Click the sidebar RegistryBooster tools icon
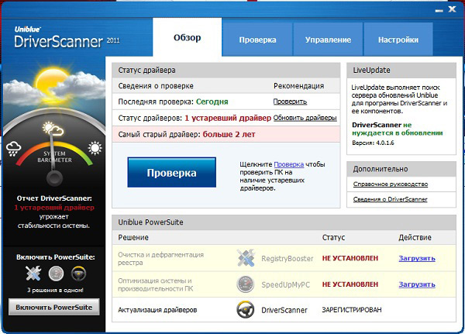Image resolution: width=465 pixels, height=334 pixels. point(33,274)
